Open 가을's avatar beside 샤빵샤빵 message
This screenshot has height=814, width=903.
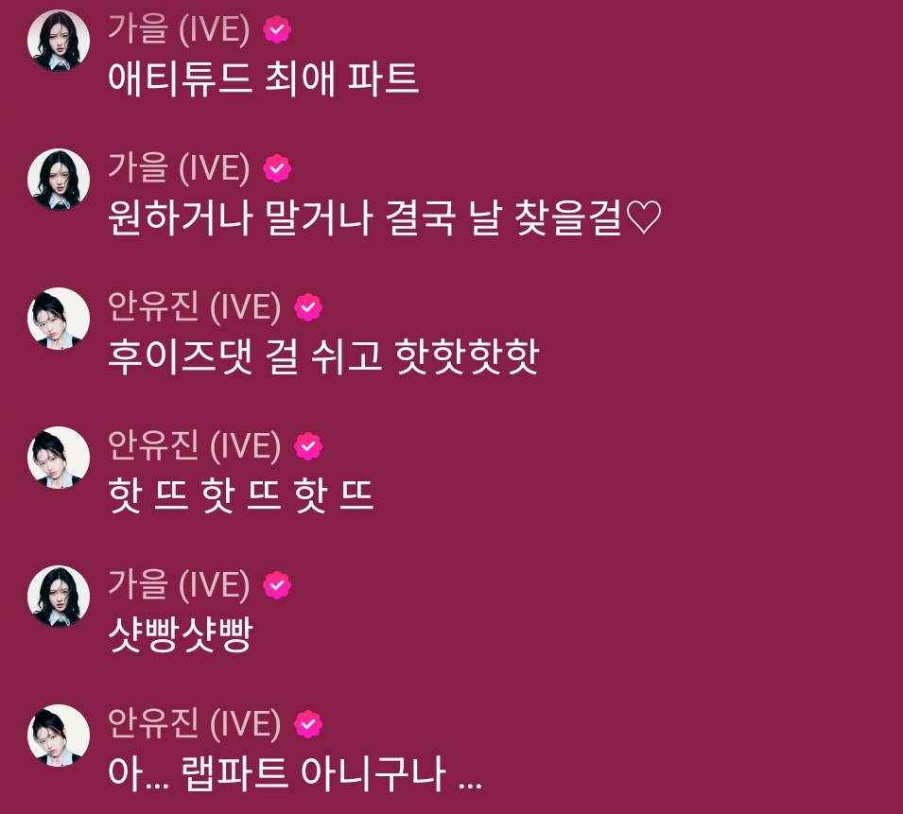[x=59, y=597]
